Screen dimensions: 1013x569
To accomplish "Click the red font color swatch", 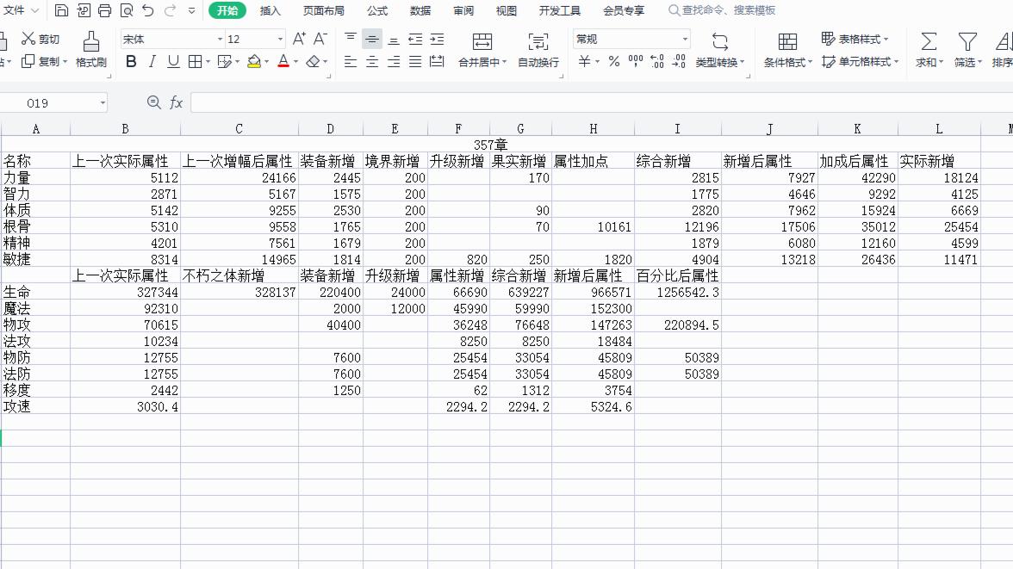I will point(283,61).
